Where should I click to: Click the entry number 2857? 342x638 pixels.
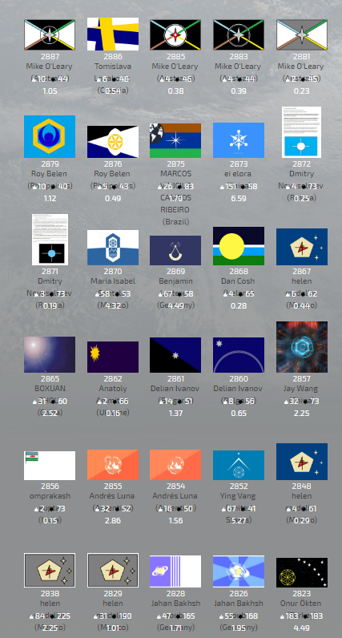tap(302, 379)
